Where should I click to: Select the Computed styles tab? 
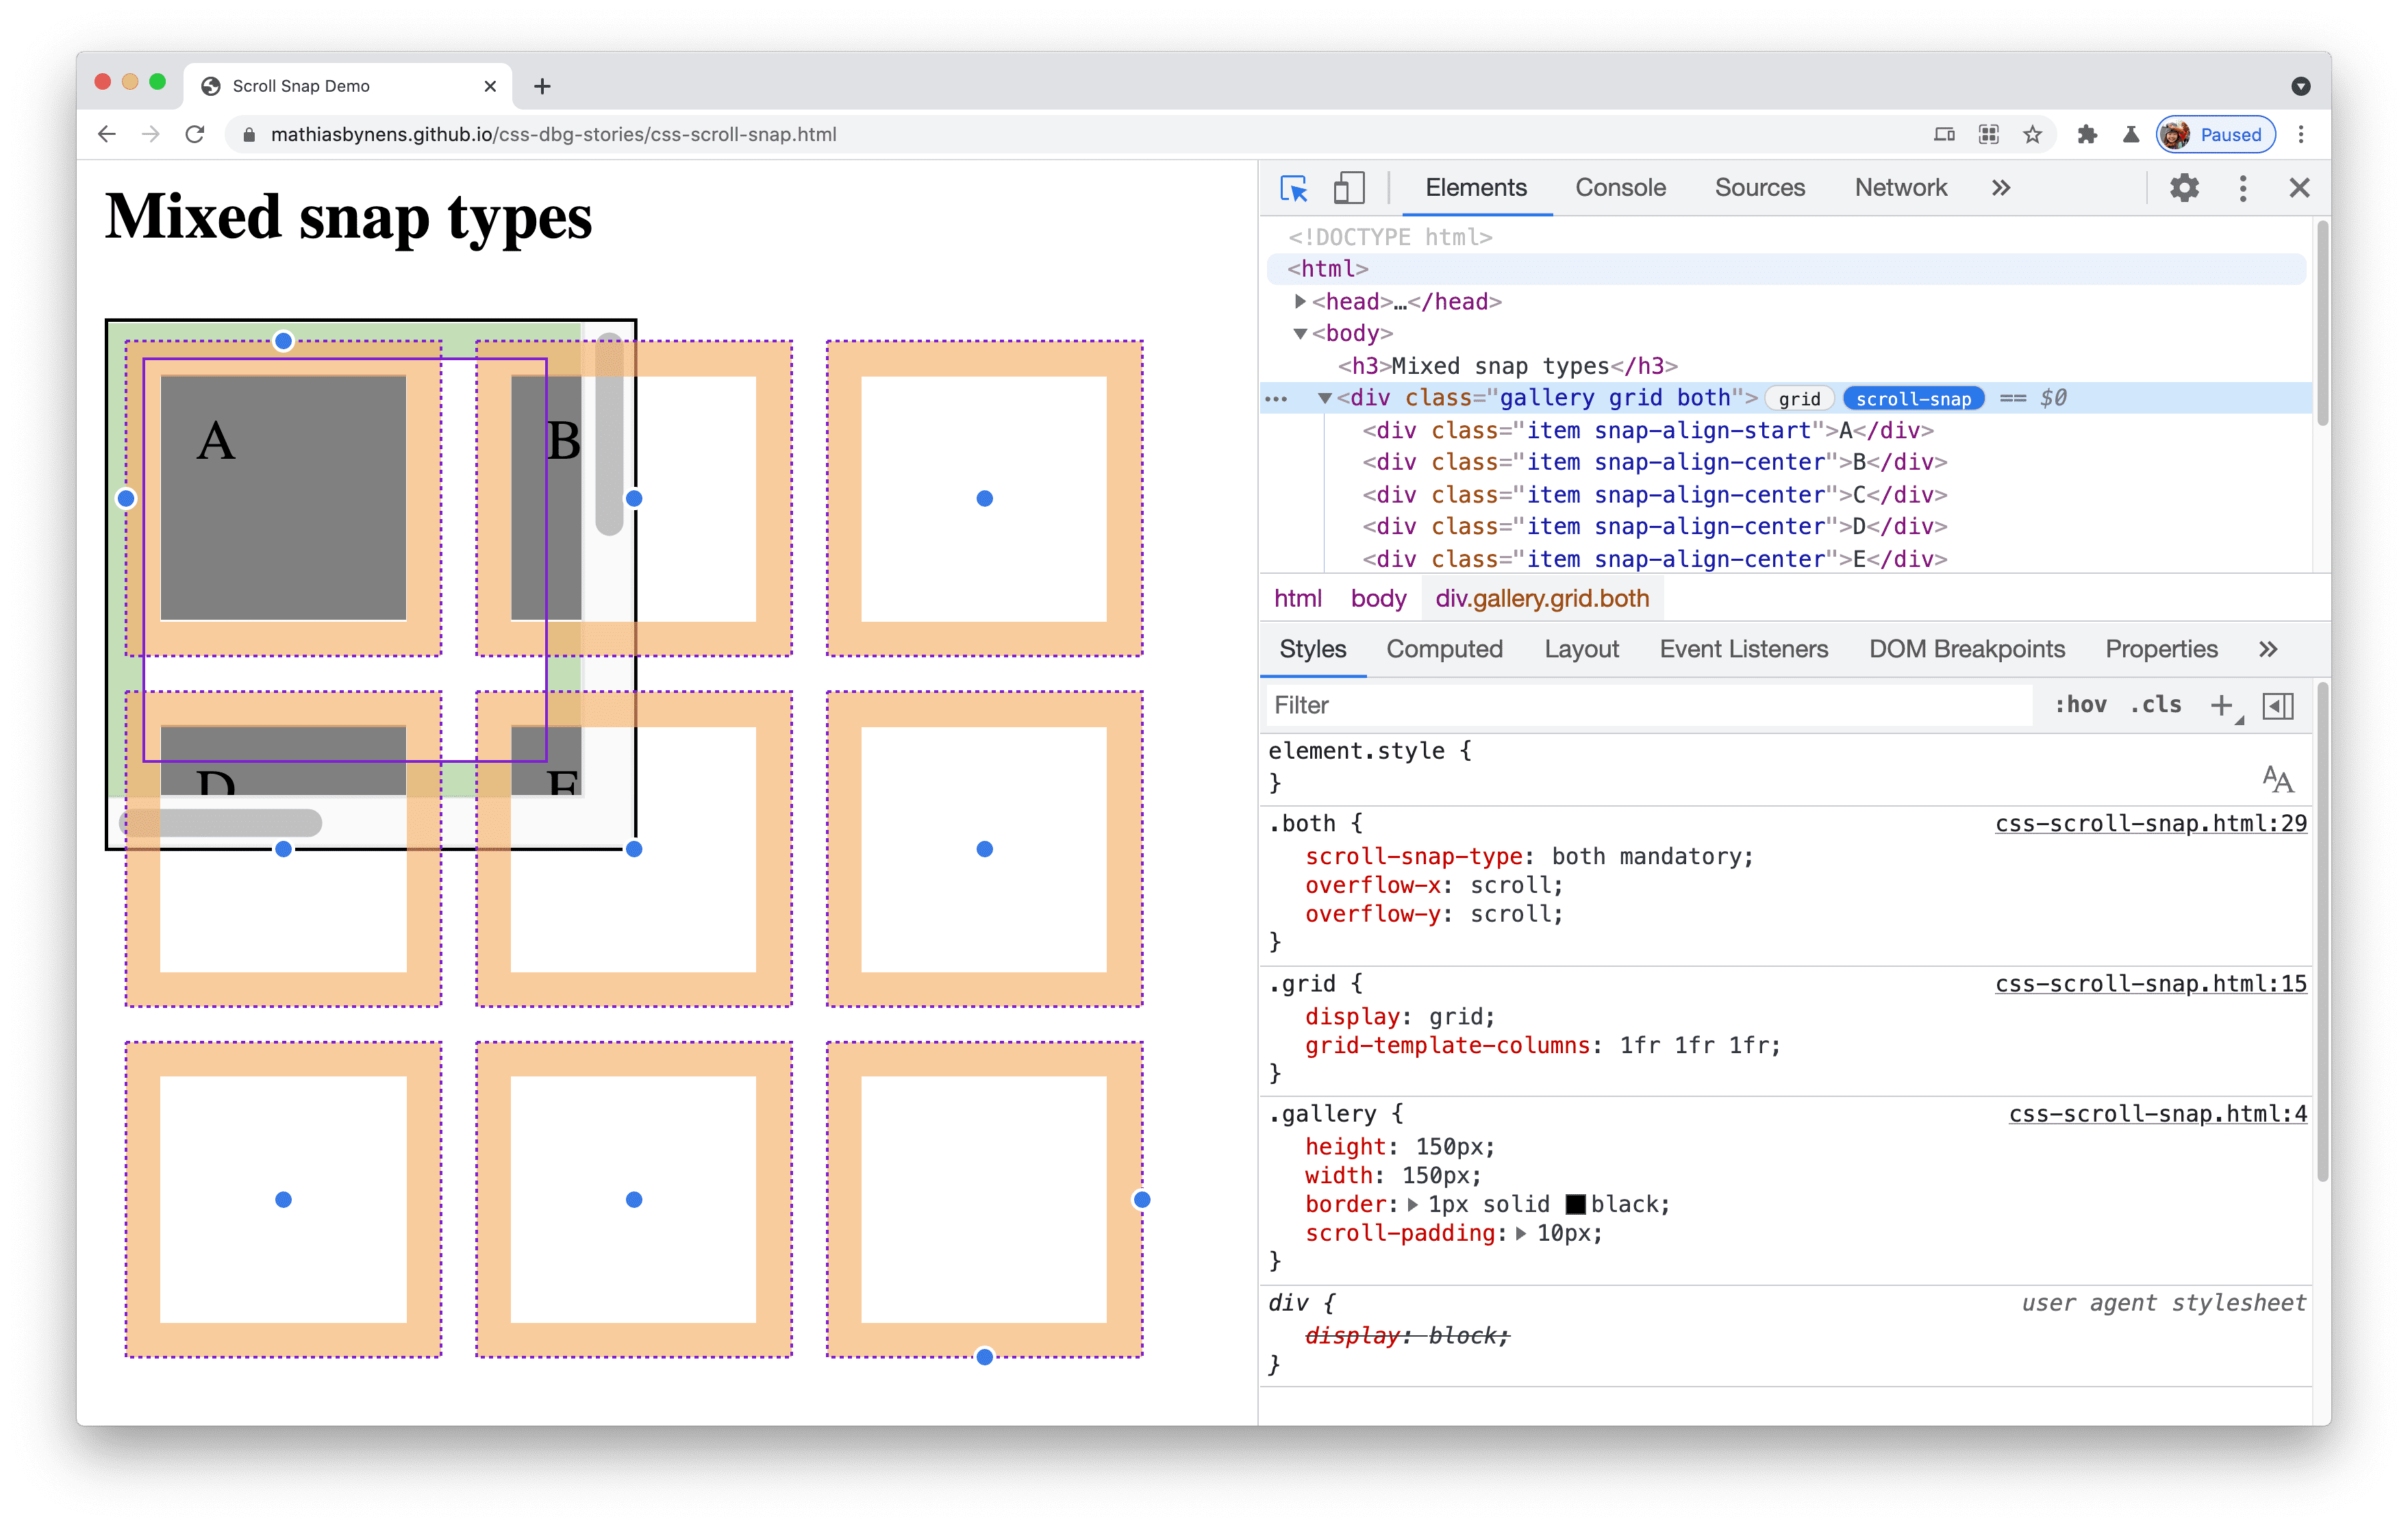click(x=1444, y=649)
